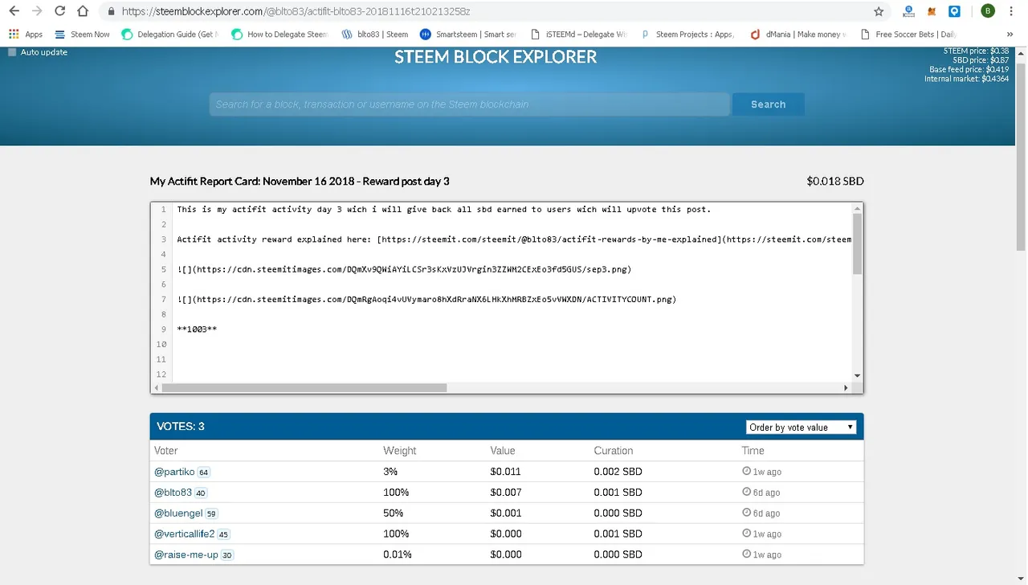Open @bluengel voter profile
The width and height of the screenshot is (1028, 585).
178,513
